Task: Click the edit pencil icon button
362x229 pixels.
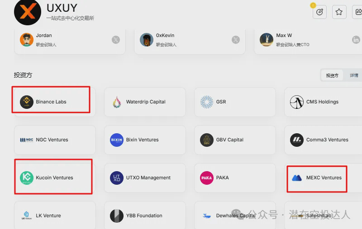Action: (319, 12)
